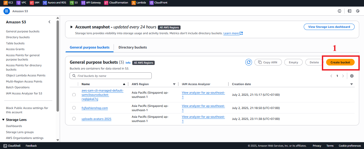The width and height of the screenshot is (364, 149).
Task: Click the Empty button
Action: [293, 62]
